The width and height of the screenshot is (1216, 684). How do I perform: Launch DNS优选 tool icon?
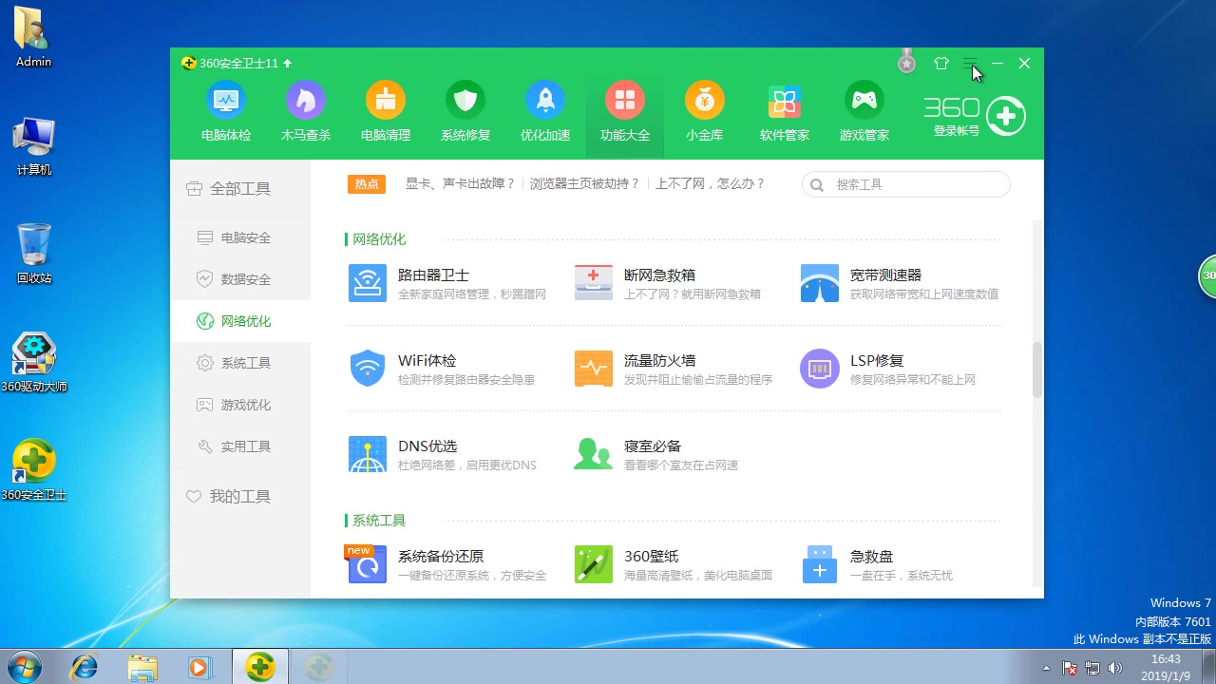pos(368,454)
